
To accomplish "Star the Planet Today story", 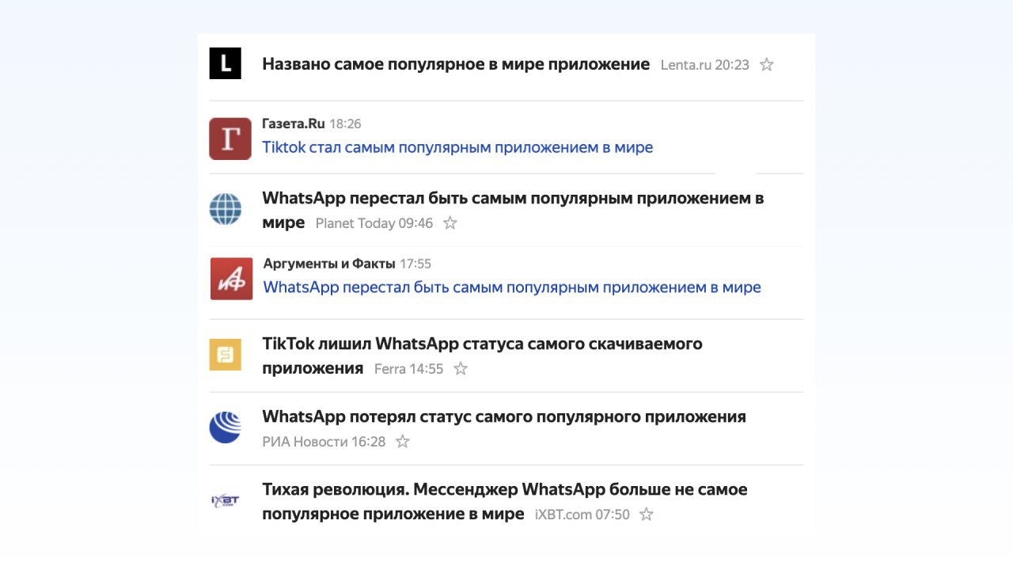I will (x=450, y=223).
